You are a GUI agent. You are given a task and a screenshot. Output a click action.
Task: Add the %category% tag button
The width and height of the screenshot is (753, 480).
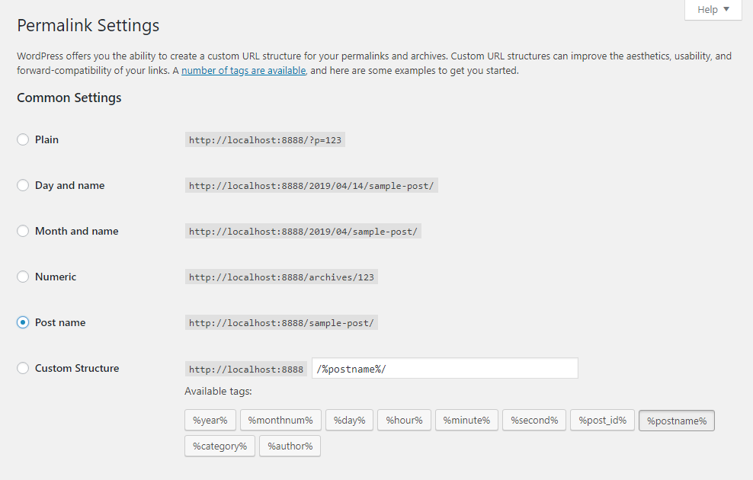[x=219, y=446]
